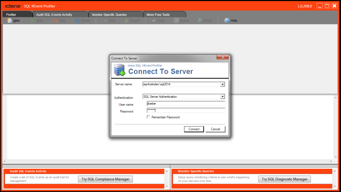Click the Idera logo in title bar
Viewport: 341px width, 192px height.
pos(13,6)
